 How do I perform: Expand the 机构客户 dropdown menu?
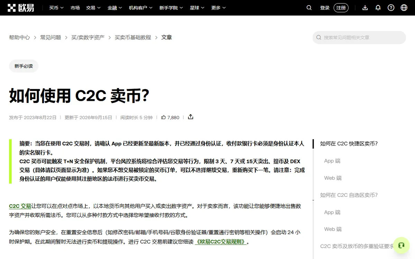pyautogui.click(x=141, y=8)
